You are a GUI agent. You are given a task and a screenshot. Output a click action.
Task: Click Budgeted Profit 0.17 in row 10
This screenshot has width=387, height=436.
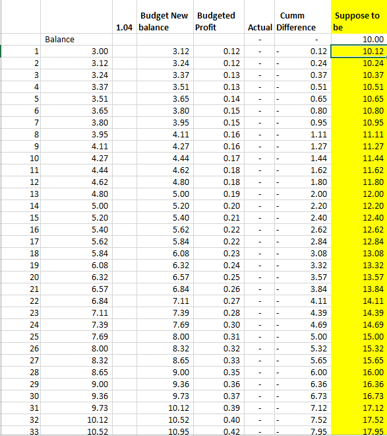(x=219, y=159)
